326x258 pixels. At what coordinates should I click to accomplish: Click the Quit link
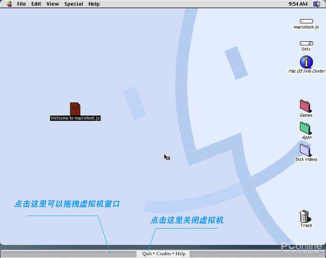tap(147, 253)
